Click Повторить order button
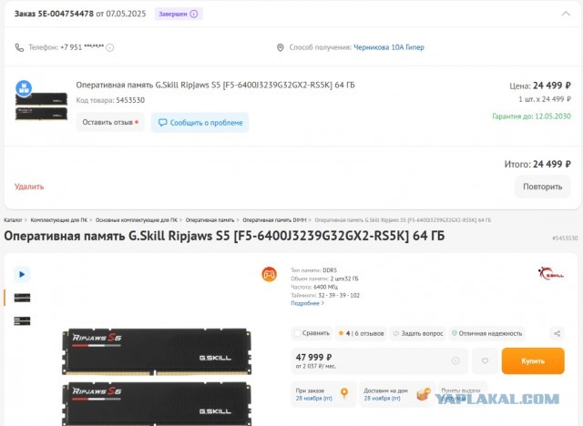 coord(543,187)
